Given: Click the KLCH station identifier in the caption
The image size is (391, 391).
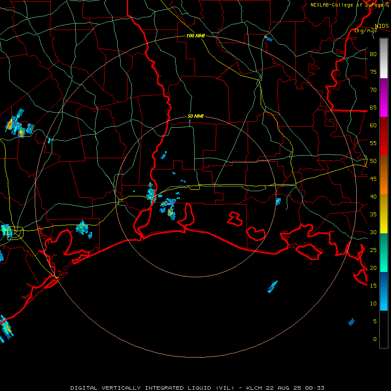Looking at the screenshot, I should tap(254, 388).
